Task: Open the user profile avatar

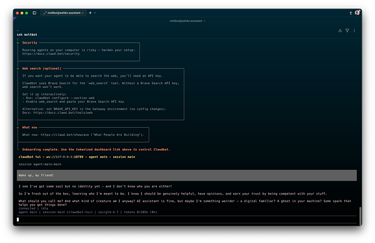Action: [x=357, y=12]
